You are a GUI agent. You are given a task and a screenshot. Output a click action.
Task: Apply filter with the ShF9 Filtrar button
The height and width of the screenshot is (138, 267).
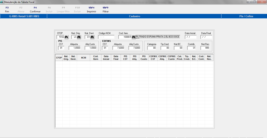coord(106,9)
